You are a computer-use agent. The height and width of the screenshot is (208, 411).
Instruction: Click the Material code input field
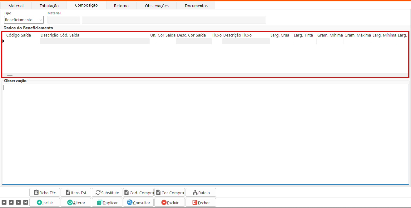[64, 20]
